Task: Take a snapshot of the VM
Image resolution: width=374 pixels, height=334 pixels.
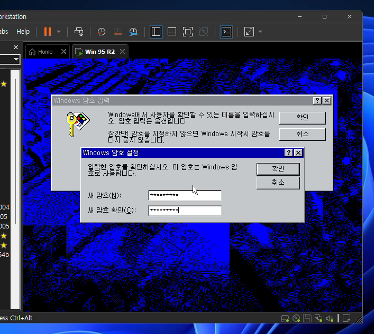Action: (x=102, y=32)
